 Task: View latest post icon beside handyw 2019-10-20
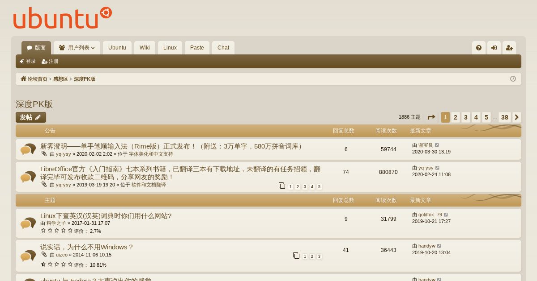tap(439, 246)
